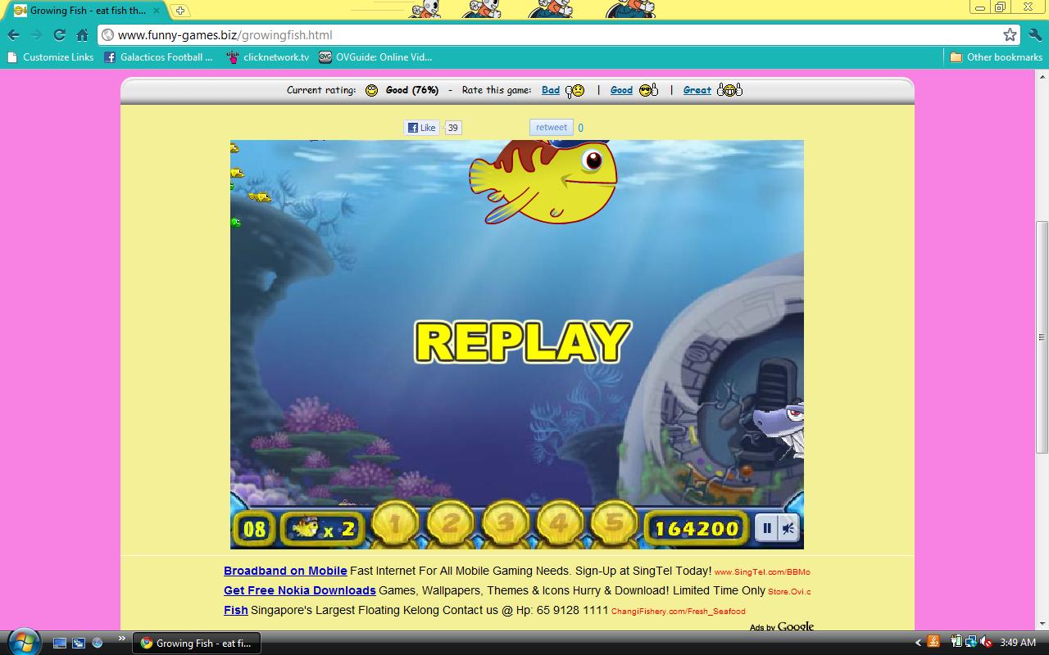1049x655 pixels.
Task: Open the ChangiFishery.com/Fresh_Seafood ad URL
Action: 679,611
